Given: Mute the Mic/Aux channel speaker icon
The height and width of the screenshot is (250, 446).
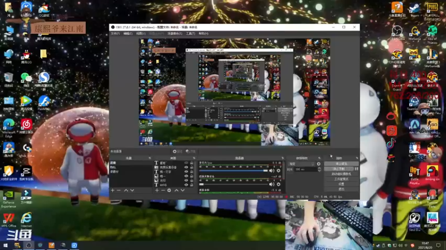Looking at the screenshot, I should pos(272,171).
